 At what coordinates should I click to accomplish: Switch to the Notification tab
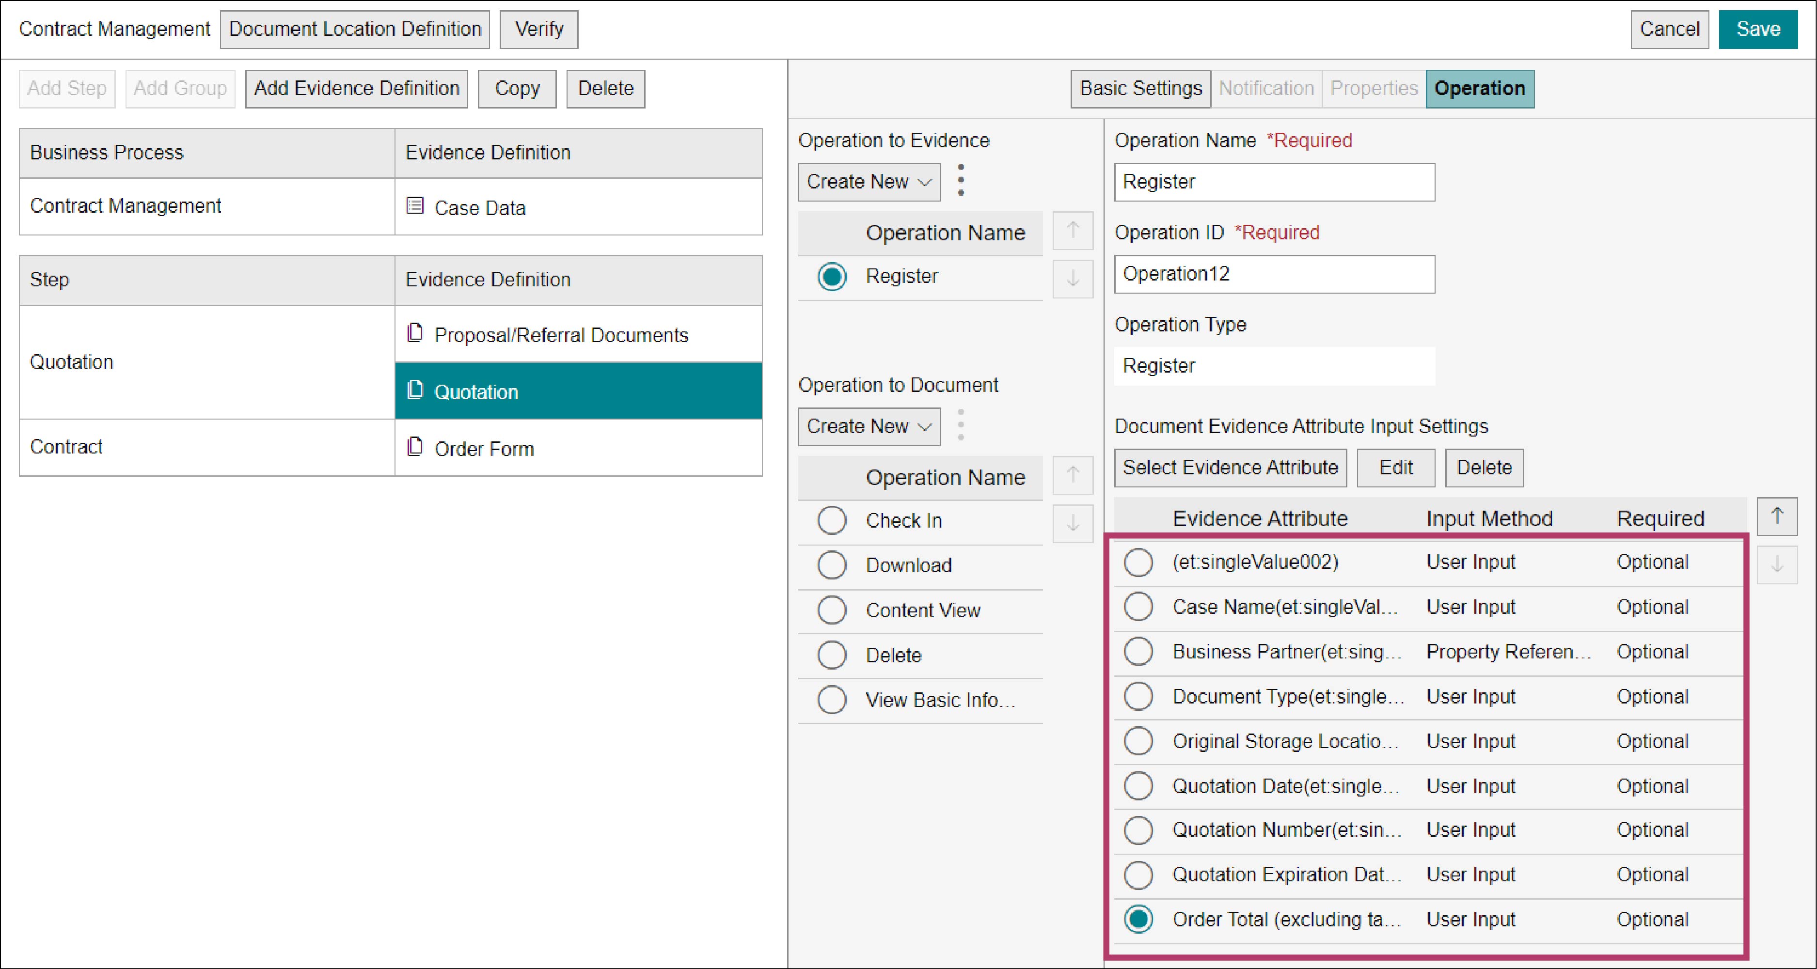pyautogui.click(x=1266, y=89)
